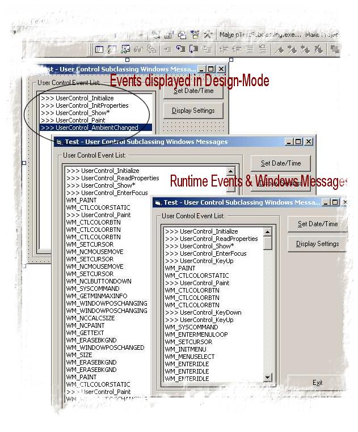Click the Step Over arrow icon
Screen dimensions: 358x432
(193, 49)
